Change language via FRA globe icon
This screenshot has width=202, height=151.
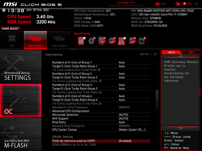pyautogui.click(x=187, y=4)
